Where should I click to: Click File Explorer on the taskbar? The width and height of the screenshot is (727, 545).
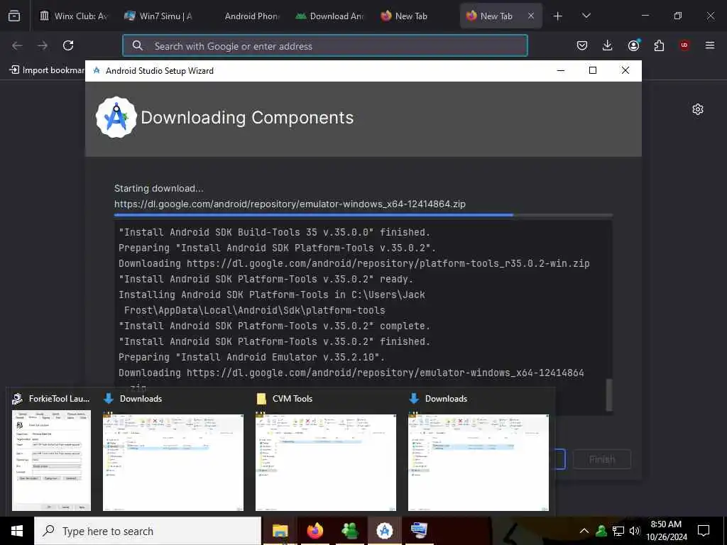[280, 531]
